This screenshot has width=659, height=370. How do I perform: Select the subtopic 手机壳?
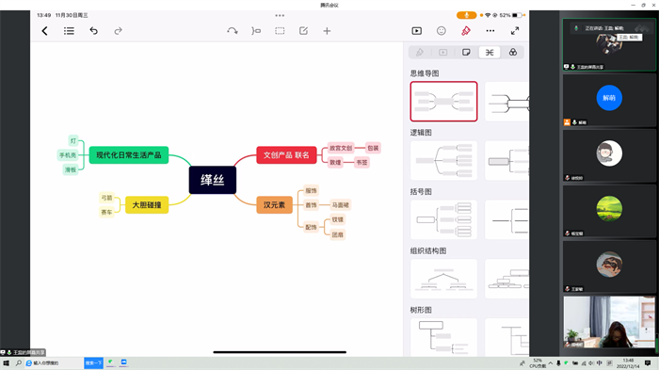[x=67, y=155]
